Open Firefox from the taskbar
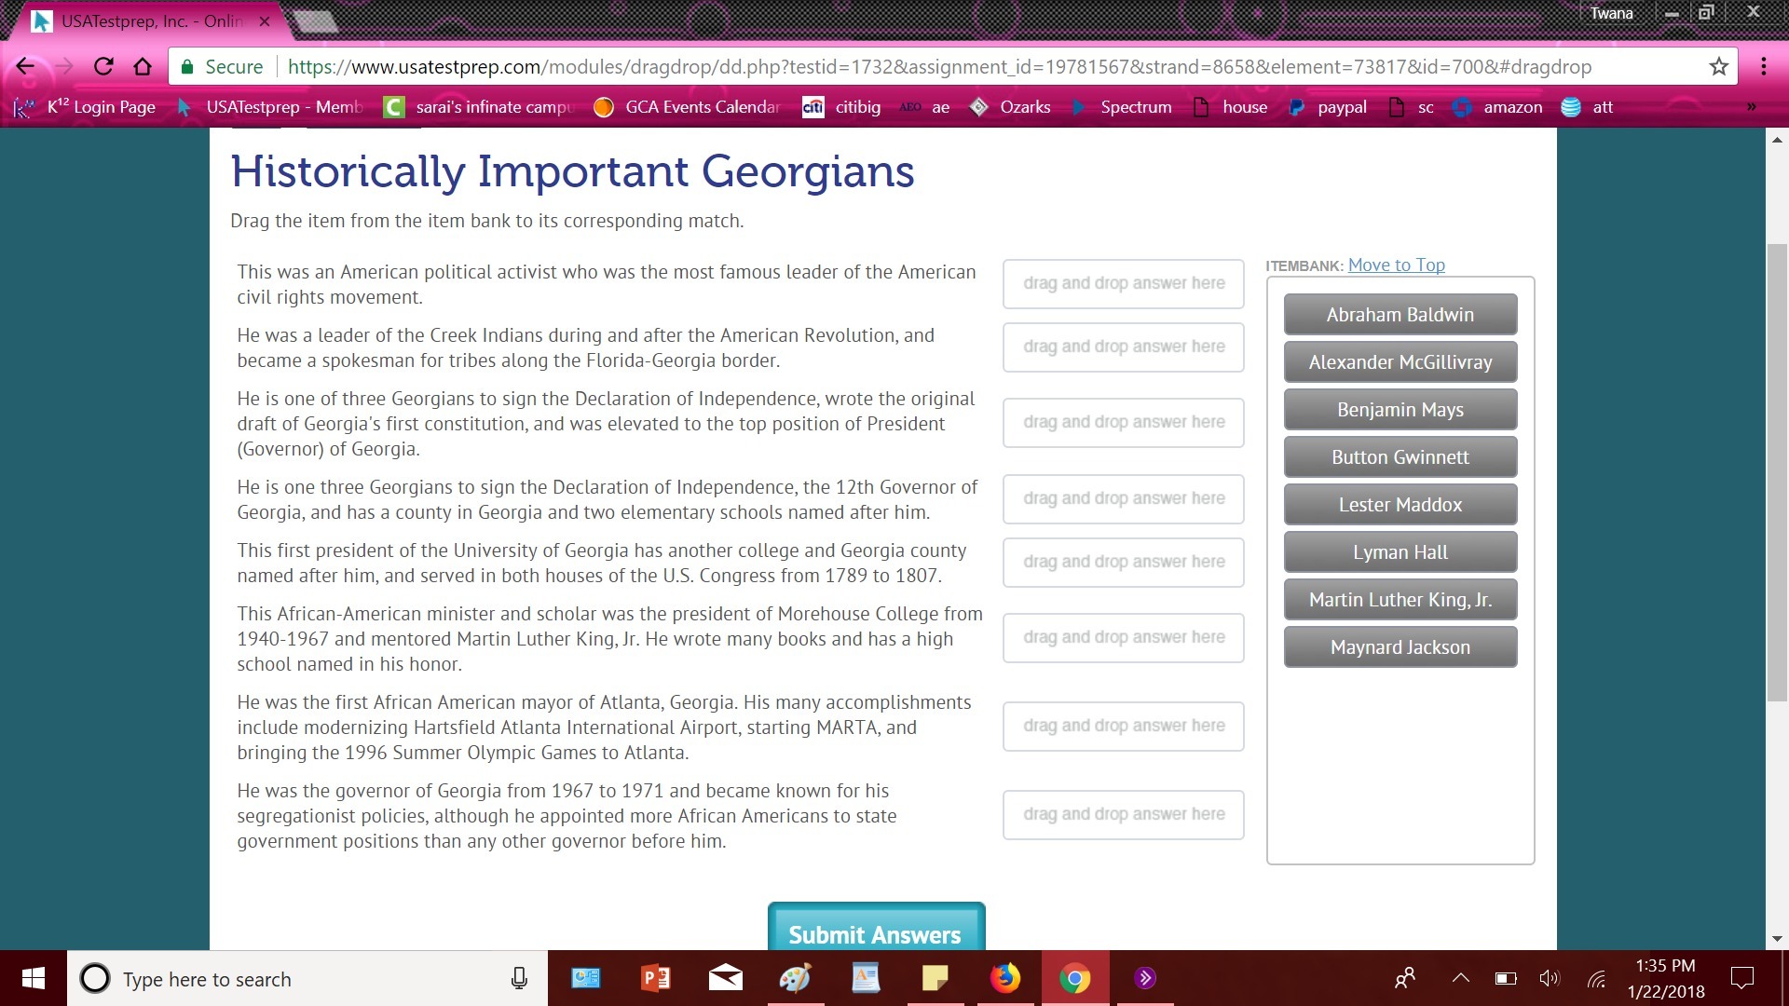The height and width of the screenshot is (1006, 1789). tap(1004, 978)
